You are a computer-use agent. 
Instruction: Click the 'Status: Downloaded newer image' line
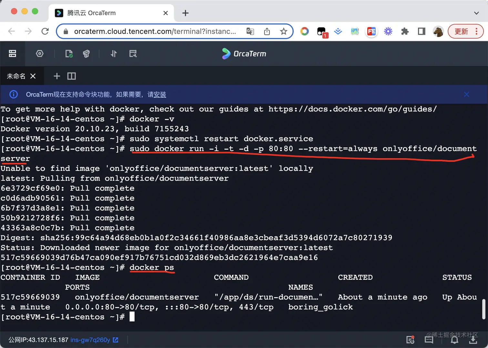(167, 248)
